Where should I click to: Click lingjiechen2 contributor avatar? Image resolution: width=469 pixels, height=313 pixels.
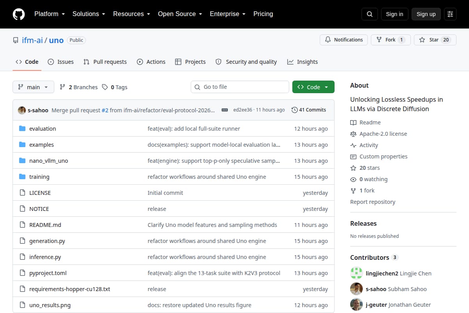356,273
